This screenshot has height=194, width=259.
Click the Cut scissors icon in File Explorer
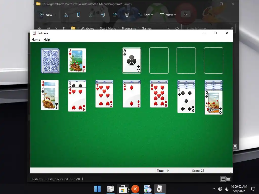[x=66, y=15]
